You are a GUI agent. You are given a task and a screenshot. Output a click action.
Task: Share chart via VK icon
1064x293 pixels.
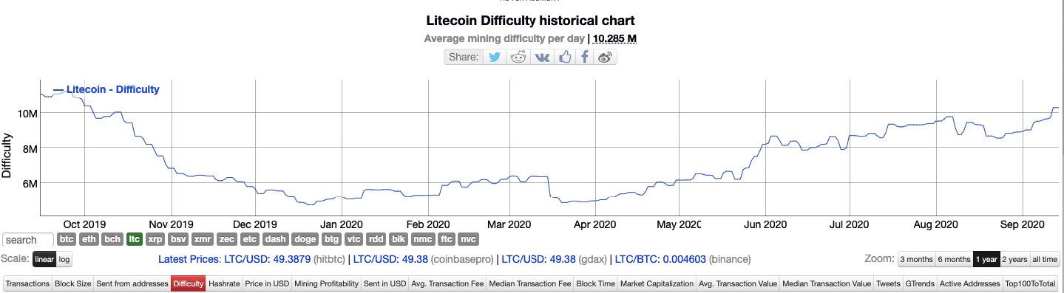[x=542, y=57]
